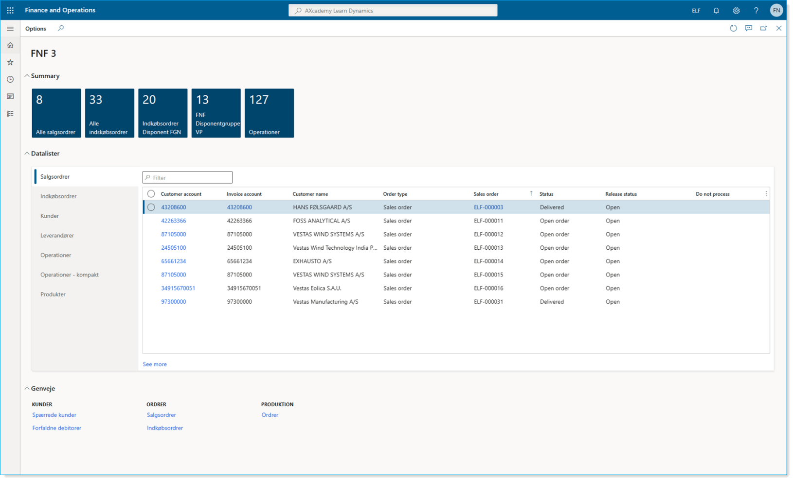Open FNF Disponentgruppe VP tile
793x481 pixels.
click(216, 113)
